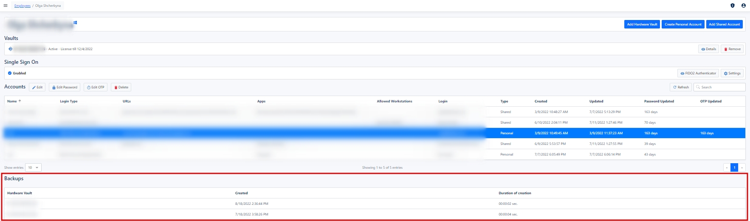Click the shield icon in top bar
This screenshot has width=750, height=221.
732,6
